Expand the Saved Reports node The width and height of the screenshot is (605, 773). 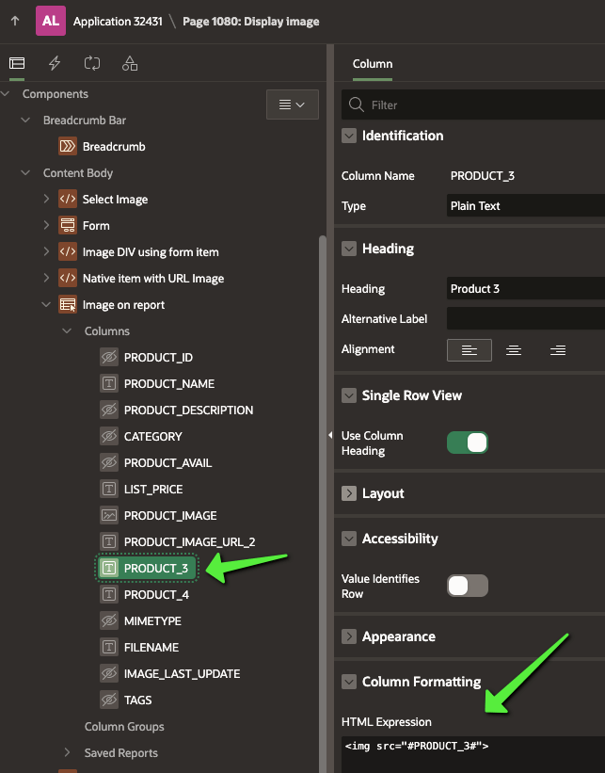click(x=67, y=753)
